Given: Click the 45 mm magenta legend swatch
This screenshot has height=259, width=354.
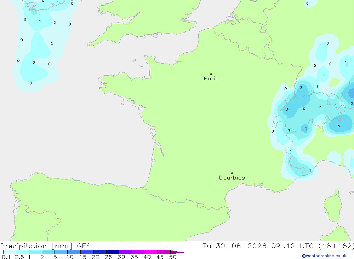Looking at the screenshot, I should (x=164, y=252).
